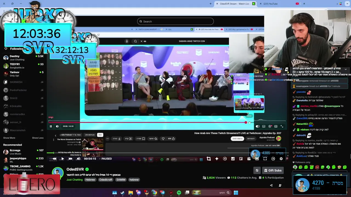Open the YouTube three-dot more actions menu
Viewport: 351px width, 197px height.
(107, 139)
